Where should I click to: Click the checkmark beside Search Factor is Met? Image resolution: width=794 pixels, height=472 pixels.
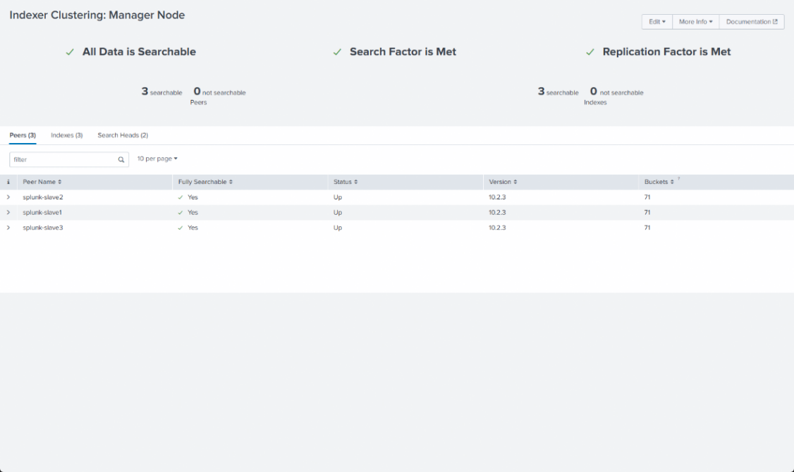coord(337,52)
